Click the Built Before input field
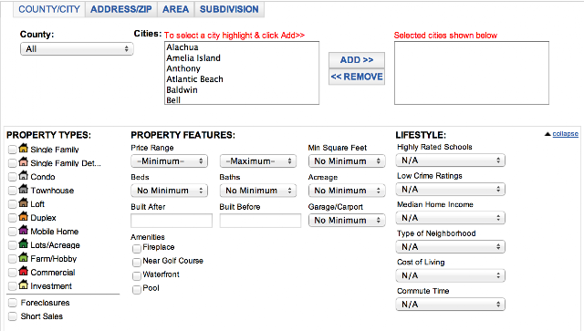This screenshot has width=584, height=331. [x=260, y=221]
